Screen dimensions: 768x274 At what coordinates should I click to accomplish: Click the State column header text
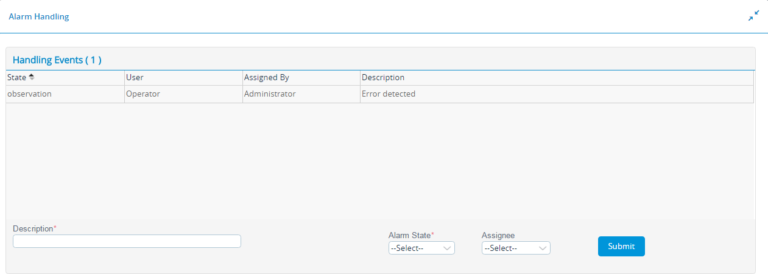click(16, 78)
